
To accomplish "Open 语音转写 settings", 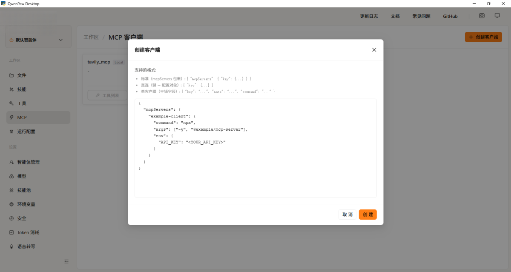I will 38,246.
